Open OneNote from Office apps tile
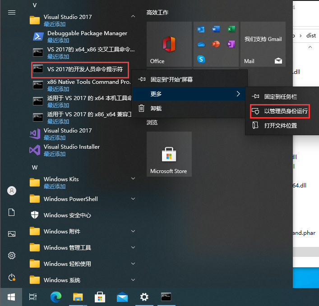The height and width of the screenshot is (306, 319). [x=231, y=44]
